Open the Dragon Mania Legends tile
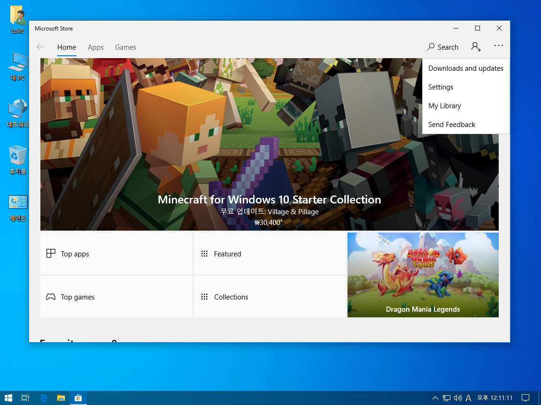Screen dimensions: 541x405 (x=423, y=275)
